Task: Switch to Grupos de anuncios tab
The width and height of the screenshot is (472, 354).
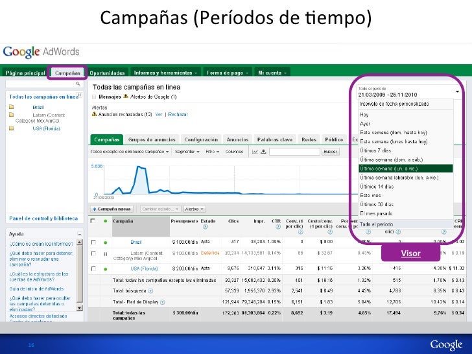Action: coord(152,139)
